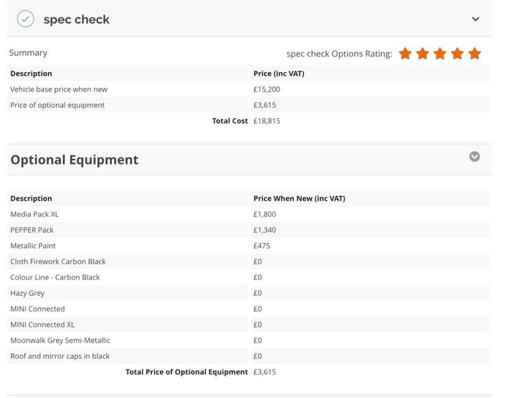This screenshot has width=531, height=398.
Task: Collapse the spec check section chevron
Action: coord(476,19)
